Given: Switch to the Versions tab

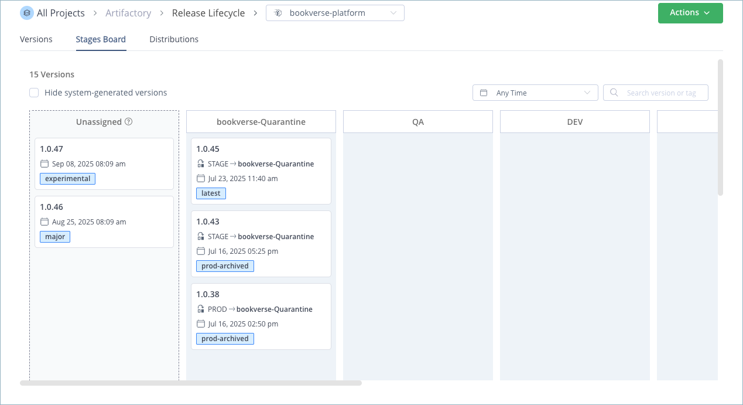Looking at the screenshot, I should click(36, 39).
